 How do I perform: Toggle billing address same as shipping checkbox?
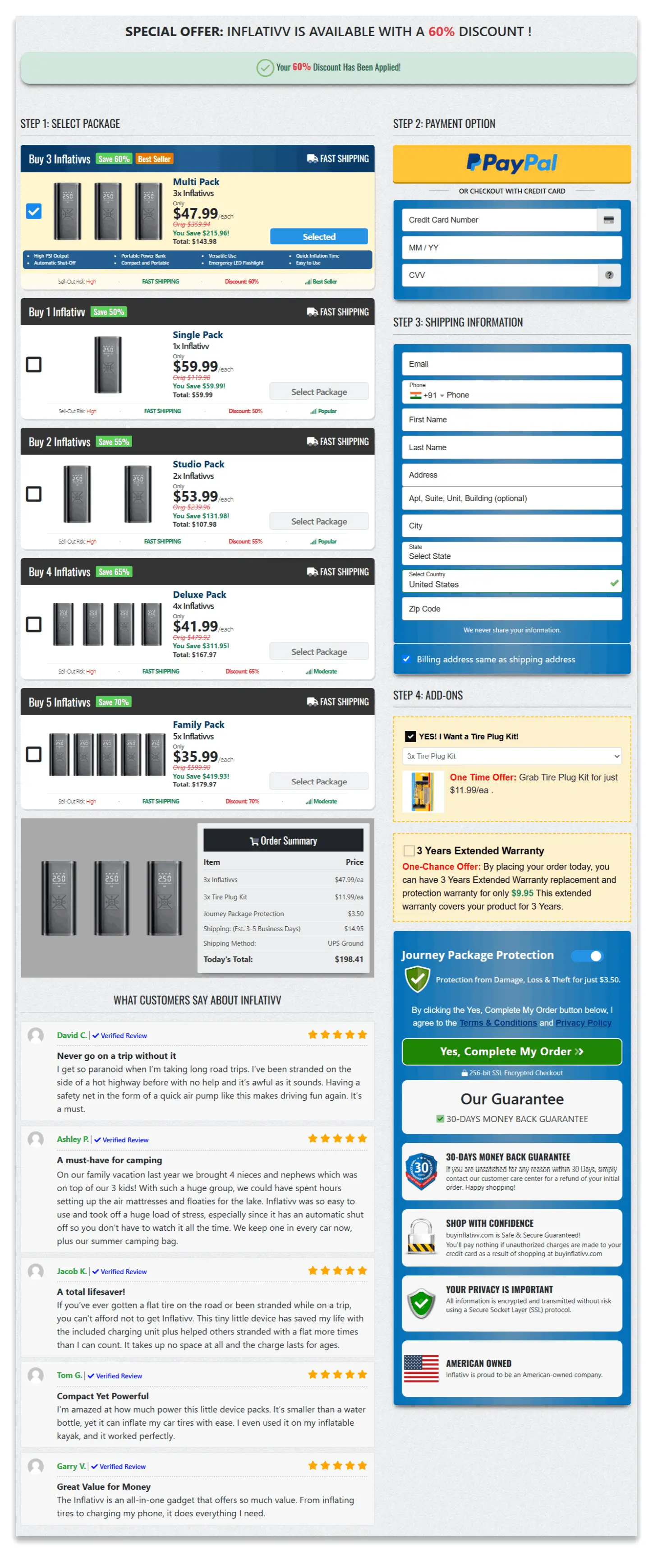407,659
